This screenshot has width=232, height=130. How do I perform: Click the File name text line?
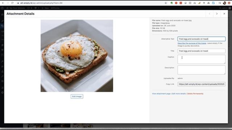(172, 21)
